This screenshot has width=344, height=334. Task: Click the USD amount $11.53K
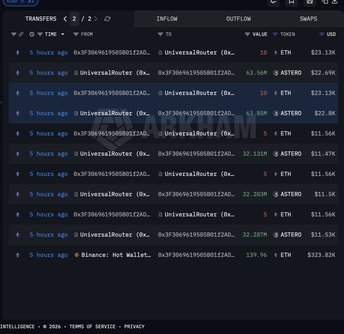[x=323, y=235]
